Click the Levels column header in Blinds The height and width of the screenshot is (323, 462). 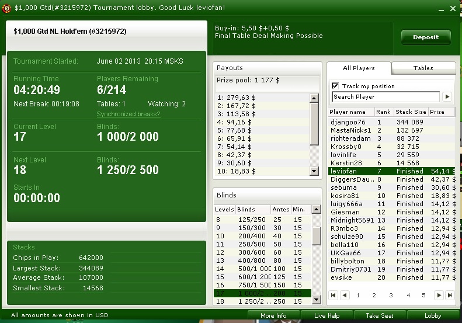(224, 209)
